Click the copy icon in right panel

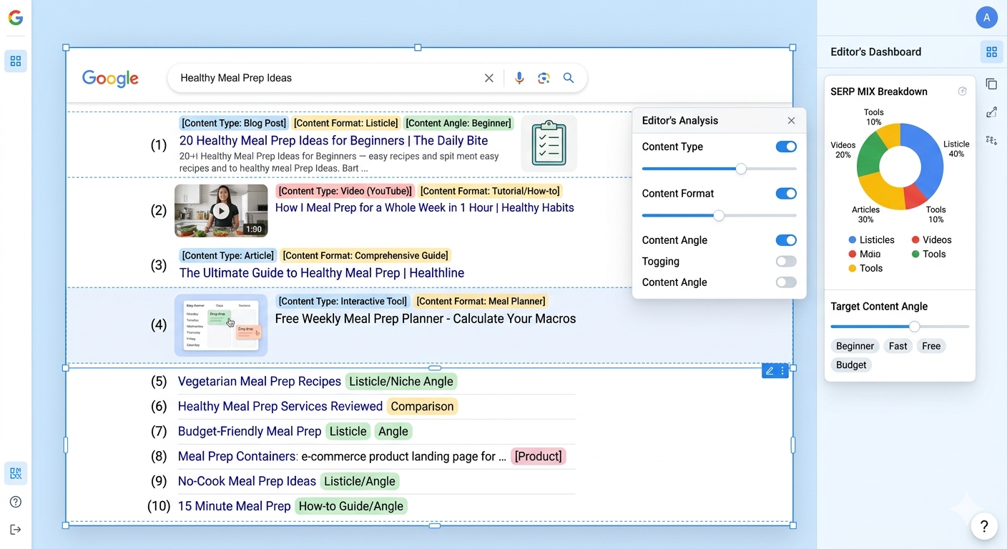click(991, 84)
